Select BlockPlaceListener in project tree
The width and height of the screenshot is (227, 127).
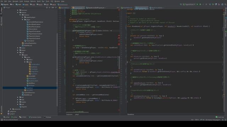coord(33,27)
